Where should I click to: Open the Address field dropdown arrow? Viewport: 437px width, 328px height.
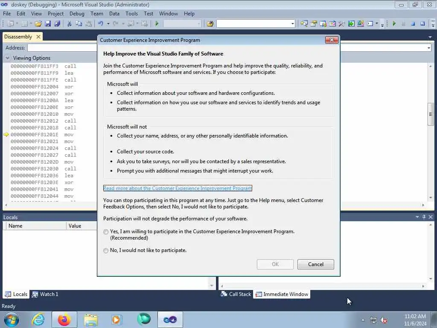428,48
